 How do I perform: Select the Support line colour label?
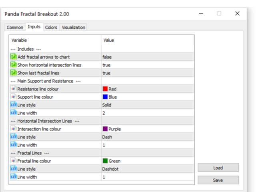[x=35, y=97]
